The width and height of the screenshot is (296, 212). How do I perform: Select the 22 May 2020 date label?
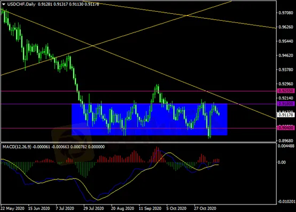point(12,209)
